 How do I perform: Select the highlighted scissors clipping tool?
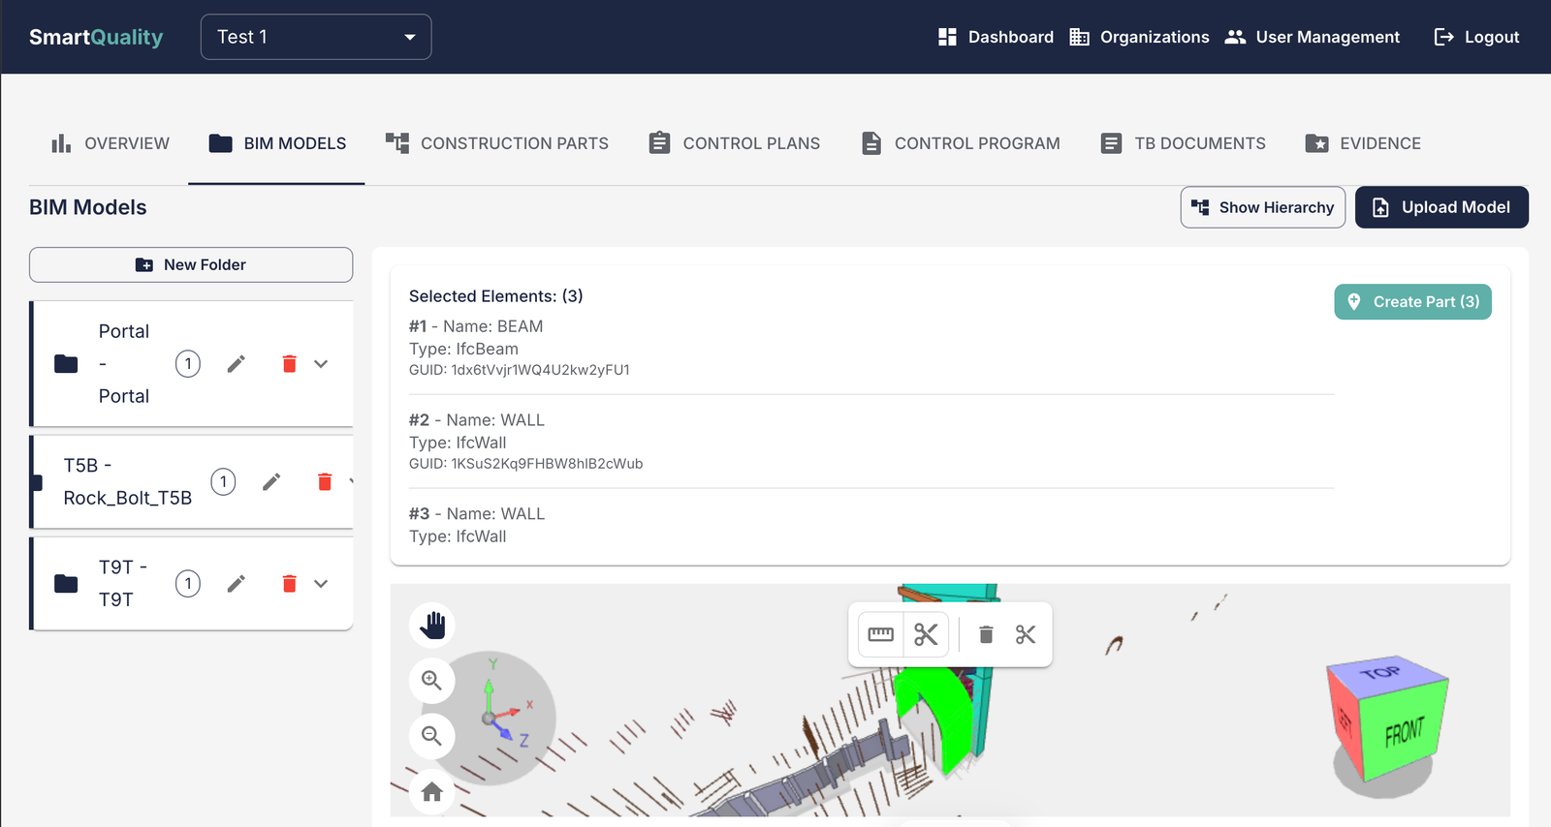[926, 634]
